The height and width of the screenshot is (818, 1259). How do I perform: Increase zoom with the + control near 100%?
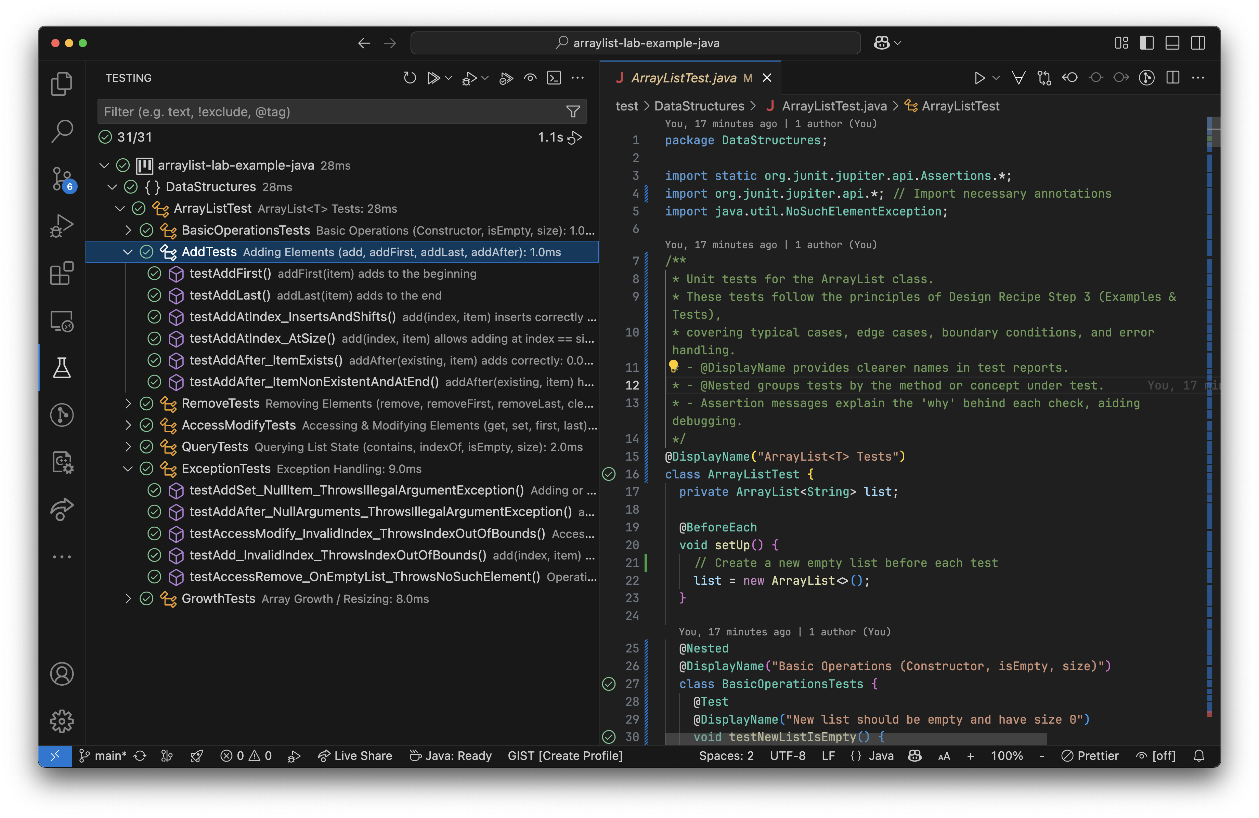pos(971,756)
